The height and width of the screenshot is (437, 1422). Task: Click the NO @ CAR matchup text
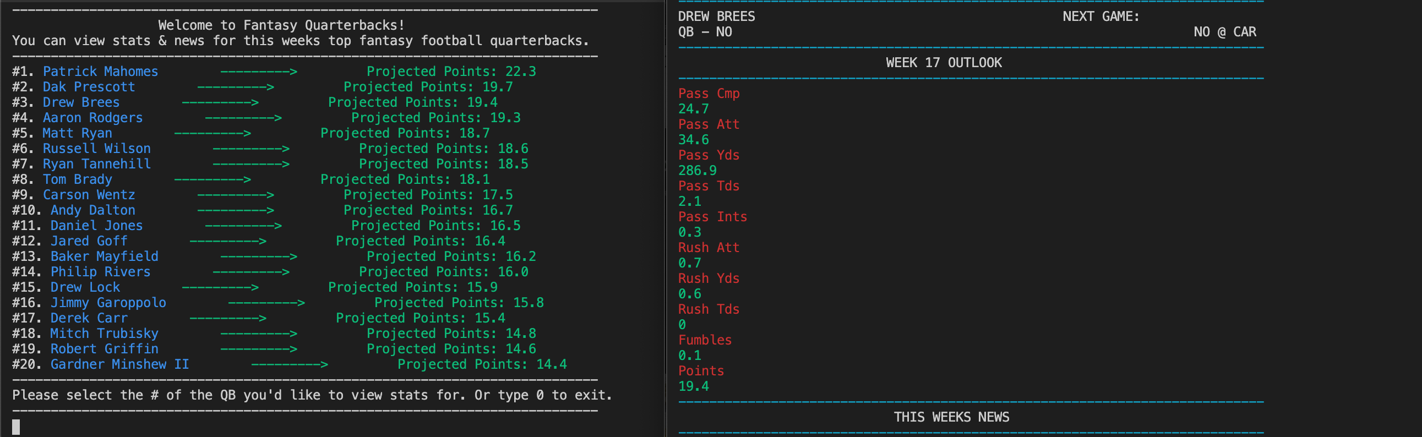(x=1224, y=32)
